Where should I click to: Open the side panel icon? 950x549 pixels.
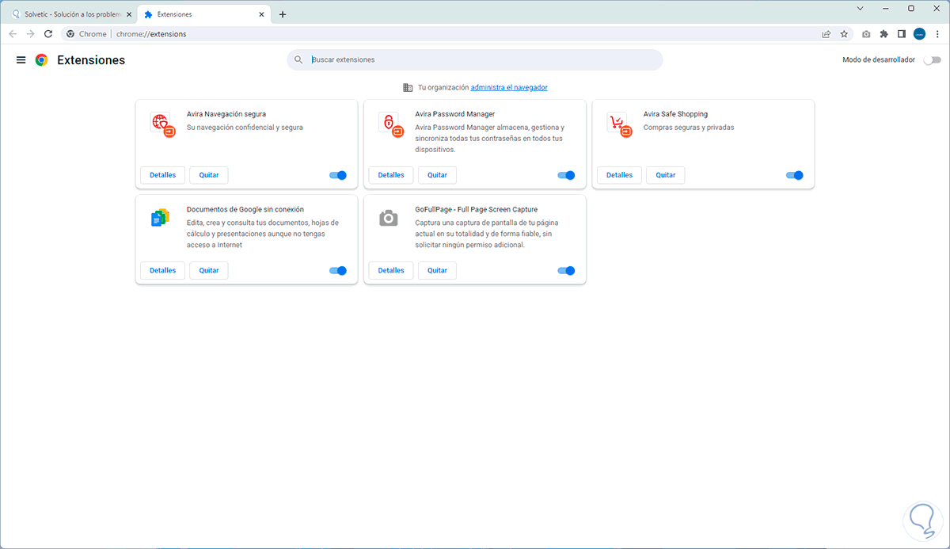tap(902, 34)
